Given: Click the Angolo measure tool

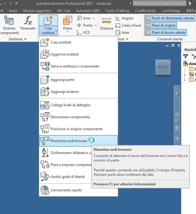Looking at the screenshot, I should pos(124,18).
